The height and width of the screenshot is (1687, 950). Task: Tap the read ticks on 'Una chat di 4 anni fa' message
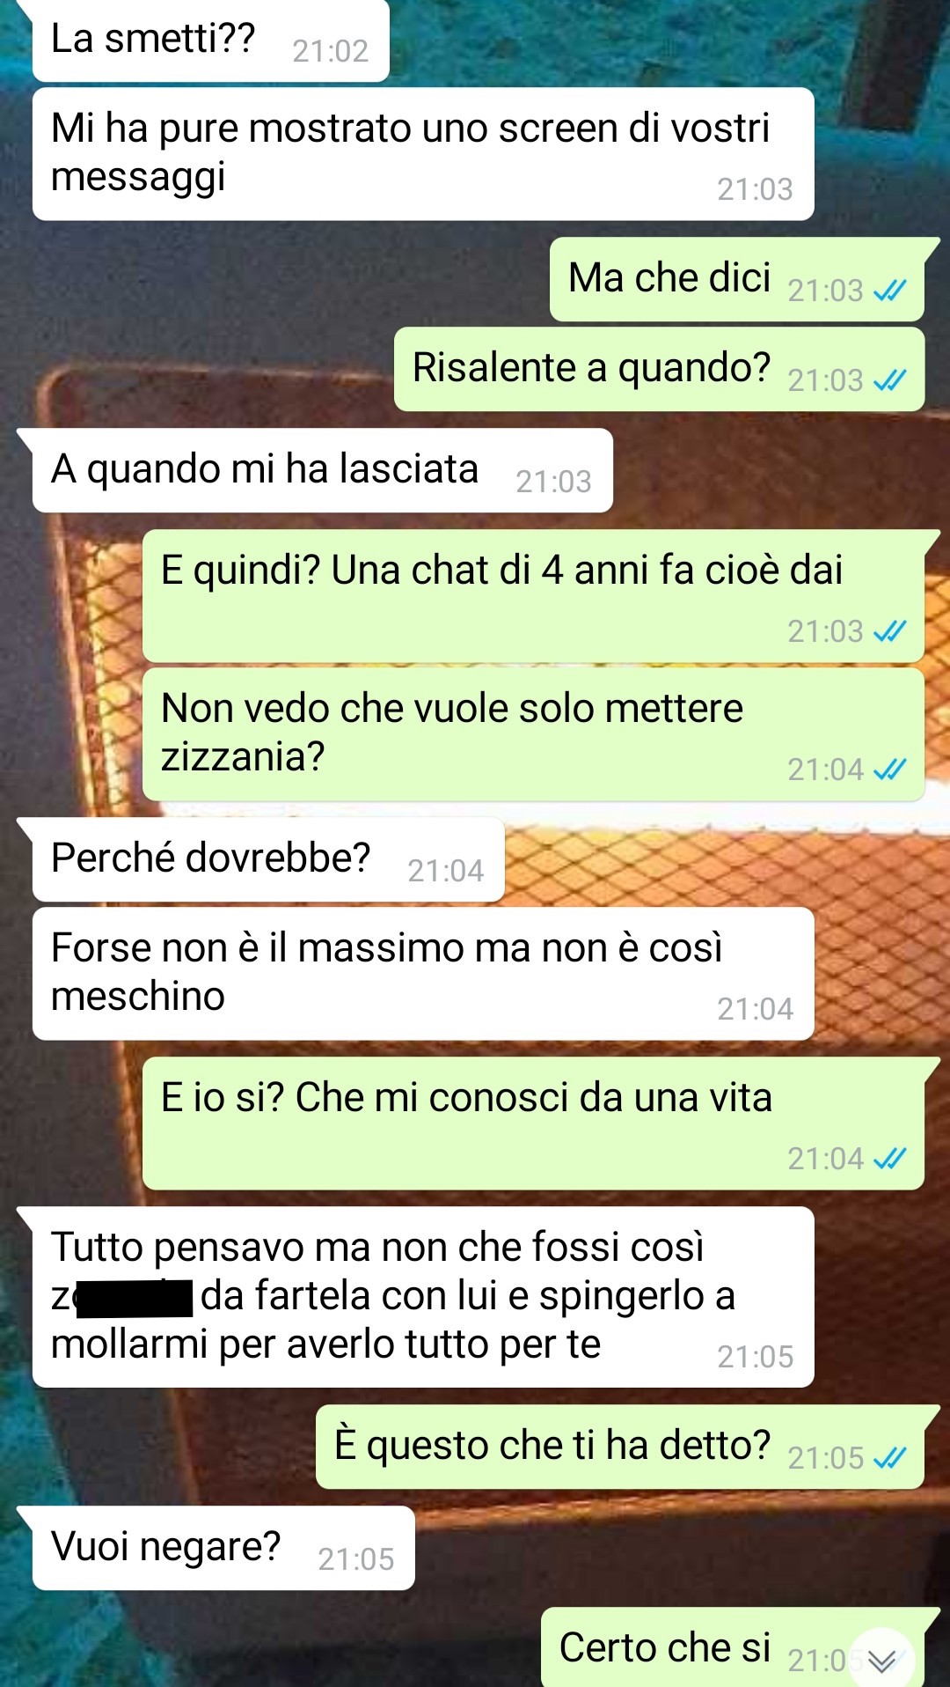click(x=889, y=631)
